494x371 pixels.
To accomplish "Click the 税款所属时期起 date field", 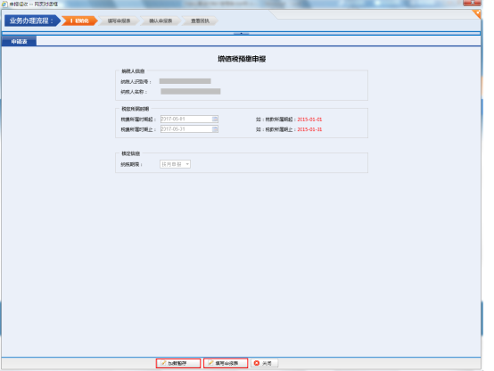I will point(189,120).
